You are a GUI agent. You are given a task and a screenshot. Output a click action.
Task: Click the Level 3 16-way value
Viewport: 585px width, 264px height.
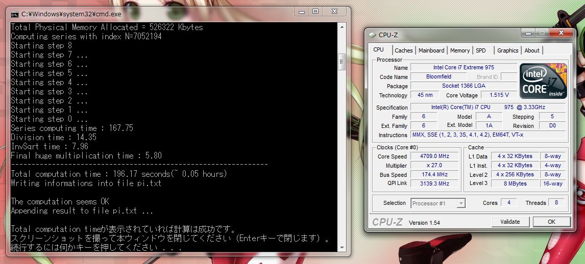(553, 183)
